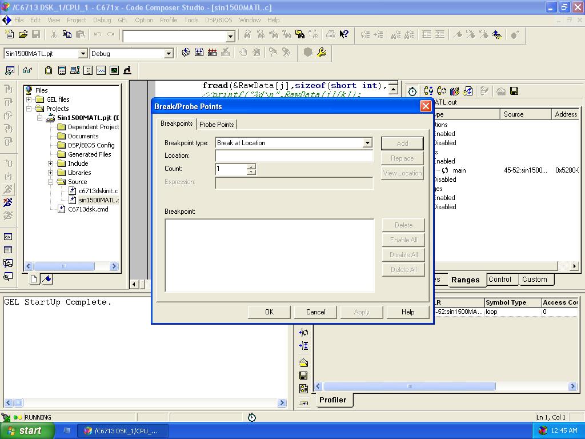This screenshot has width=585, height=439.
Task: Click project tree horizontal scrollbar
Action: tap(71, 266)
